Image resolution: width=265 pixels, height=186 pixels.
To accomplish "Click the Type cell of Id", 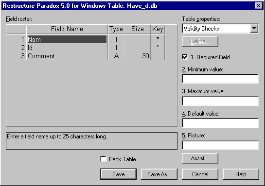I will click(x=116, y=48).
